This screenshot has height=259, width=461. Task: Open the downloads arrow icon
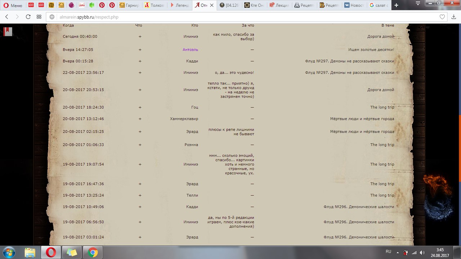(x=454, y=17)
